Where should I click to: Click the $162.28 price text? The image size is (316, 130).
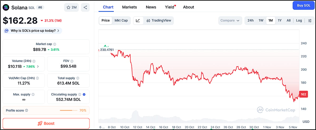coord(20,20)
